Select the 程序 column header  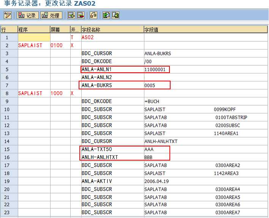point(34,30)
